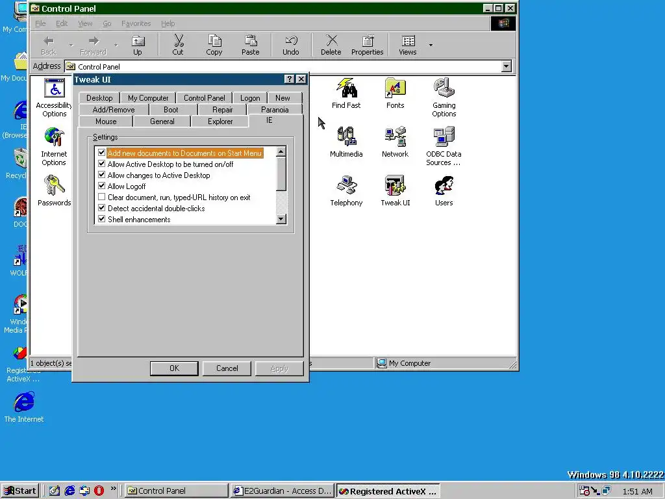665x499 pixels.
Task: Switch to the Desktop tab
Action: pos(99,98)
